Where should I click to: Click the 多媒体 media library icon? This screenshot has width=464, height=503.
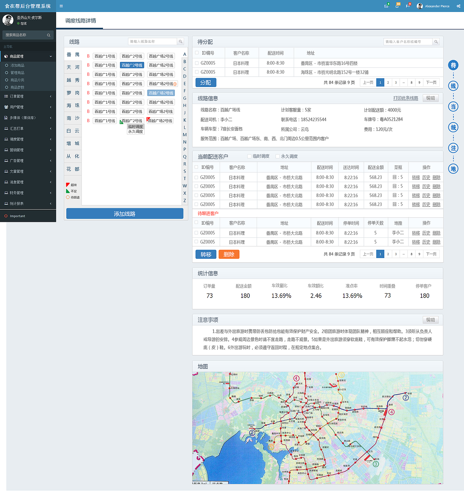[6, 118]
